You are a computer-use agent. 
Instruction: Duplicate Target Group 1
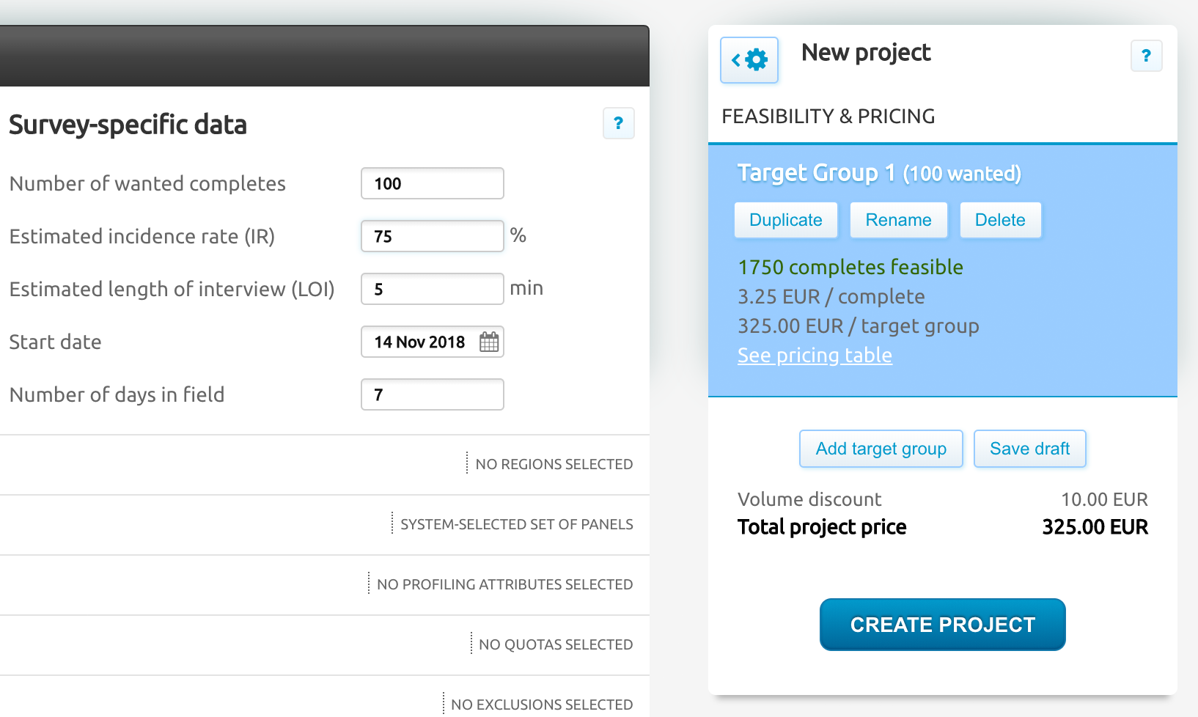(786, 220)
